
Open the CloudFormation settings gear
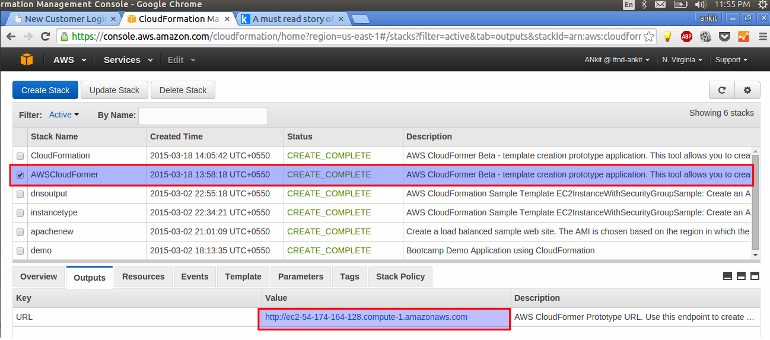pos(747,90)
